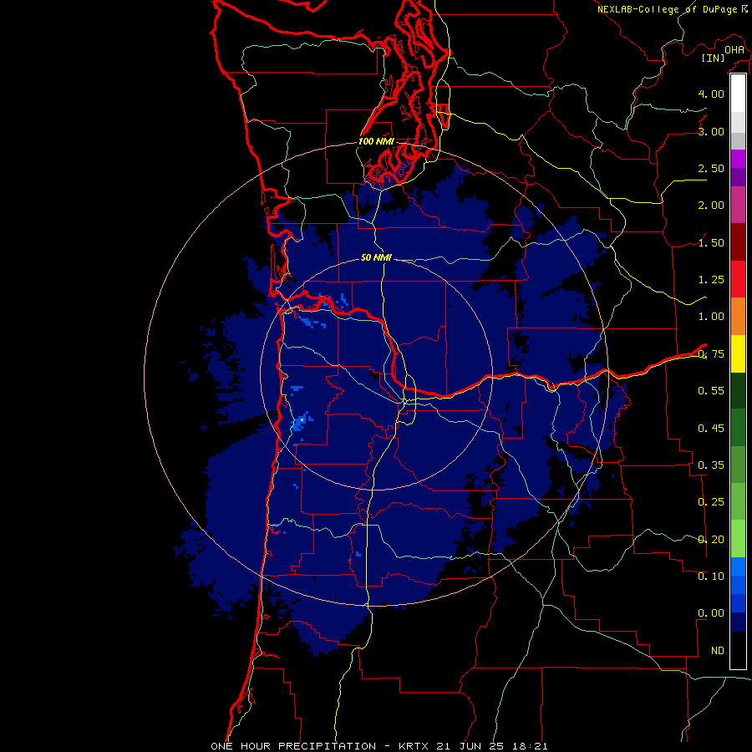Click the 3.00 legend value
Image resolution: width=752 pixels, height=752 pixels.
point(711,131)
